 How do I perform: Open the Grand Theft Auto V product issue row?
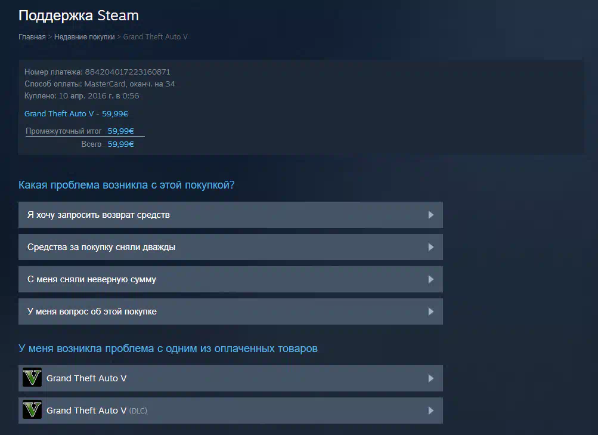(x=230, y=378)
